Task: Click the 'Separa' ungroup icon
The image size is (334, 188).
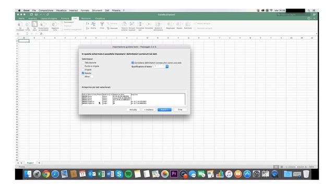Action: pos(178,24)
